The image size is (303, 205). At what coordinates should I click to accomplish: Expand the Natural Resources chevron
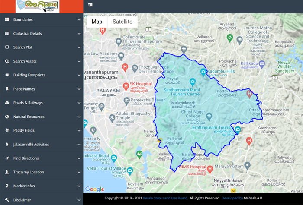click(x=79, y=117)
